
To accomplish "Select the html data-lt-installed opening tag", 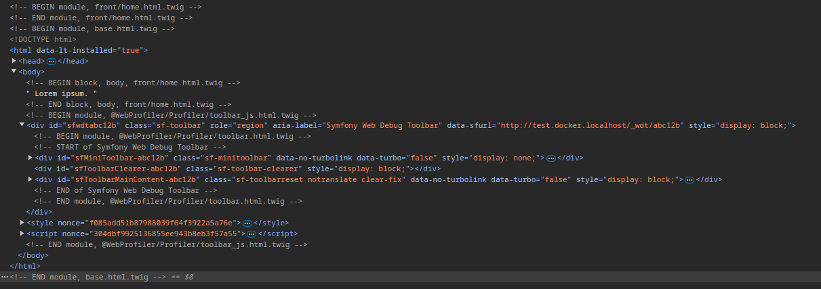I will point(79,50).
